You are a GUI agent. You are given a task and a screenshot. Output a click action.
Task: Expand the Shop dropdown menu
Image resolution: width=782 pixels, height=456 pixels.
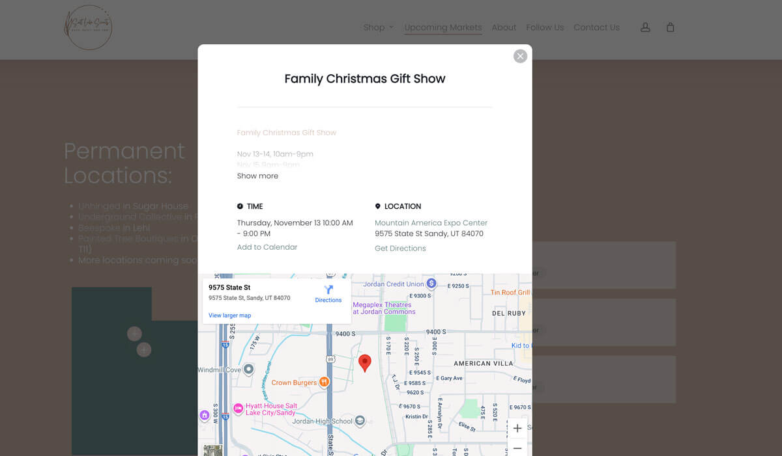tap(378, 27)
